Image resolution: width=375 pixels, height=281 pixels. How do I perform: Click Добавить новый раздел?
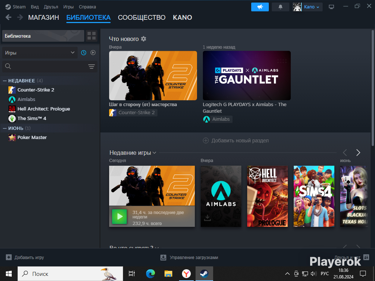click(236, 140)
